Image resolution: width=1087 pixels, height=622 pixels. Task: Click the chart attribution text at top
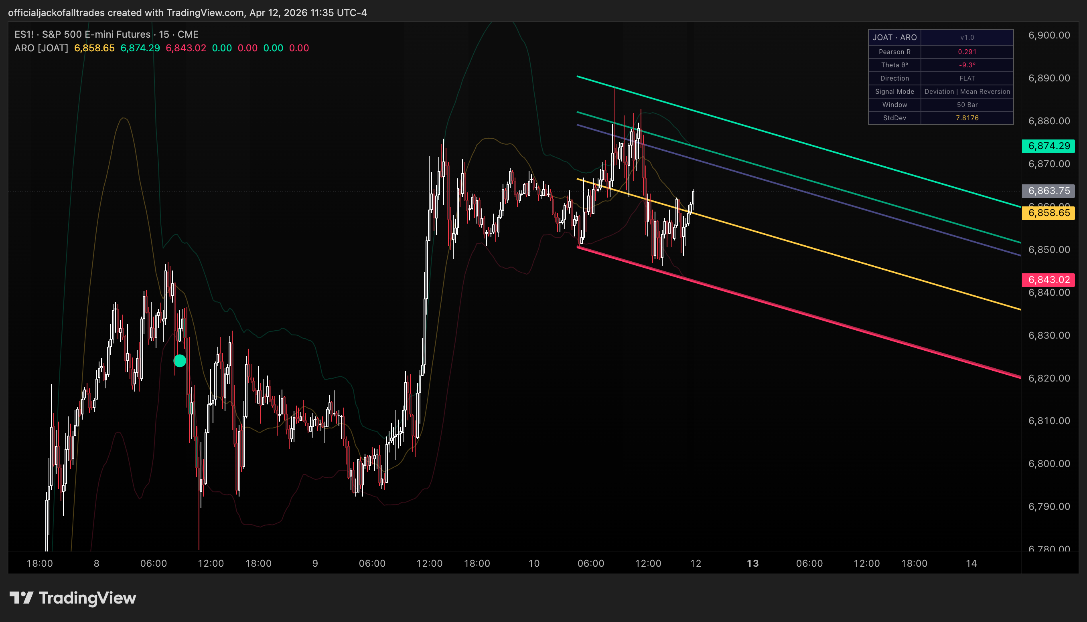pyautogui.click(x=187, y=12)
